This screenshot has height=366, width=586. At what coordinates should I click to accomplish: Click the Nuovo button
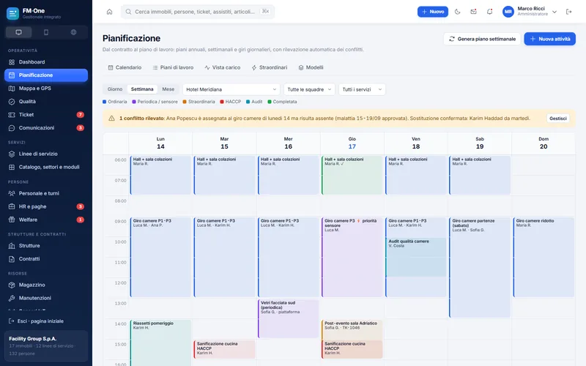pyautogui.click(x=433, y=12)
